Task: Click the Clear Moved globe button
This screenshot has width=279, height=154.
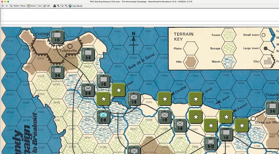Action: click(x=76, y=6)
